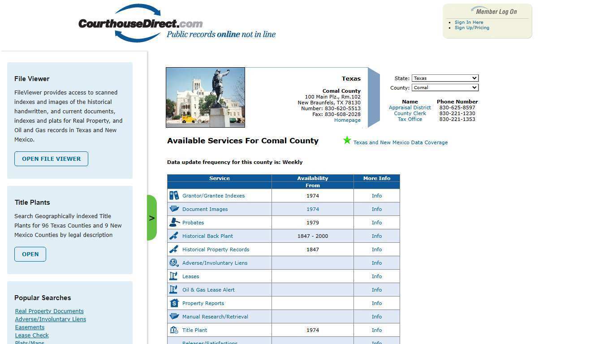Select the Probates gavel icon
The image size is (612, 344).
click(x=174, y=222)
